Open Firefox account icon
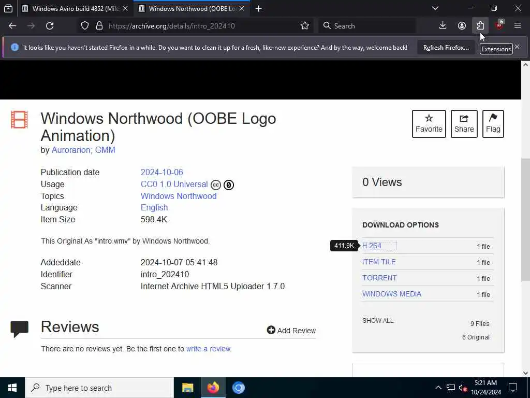The image size is (530, 398). [x=462, y=26]
